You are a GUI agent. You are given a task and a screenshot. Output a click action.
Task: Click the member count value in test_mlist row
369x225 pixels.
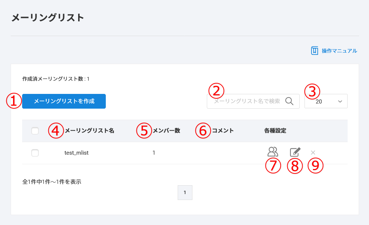pos(154,153)
